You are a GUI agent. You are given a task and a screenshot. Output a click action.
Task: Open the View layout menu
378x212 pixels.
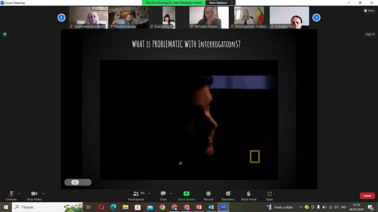(369, 10)
